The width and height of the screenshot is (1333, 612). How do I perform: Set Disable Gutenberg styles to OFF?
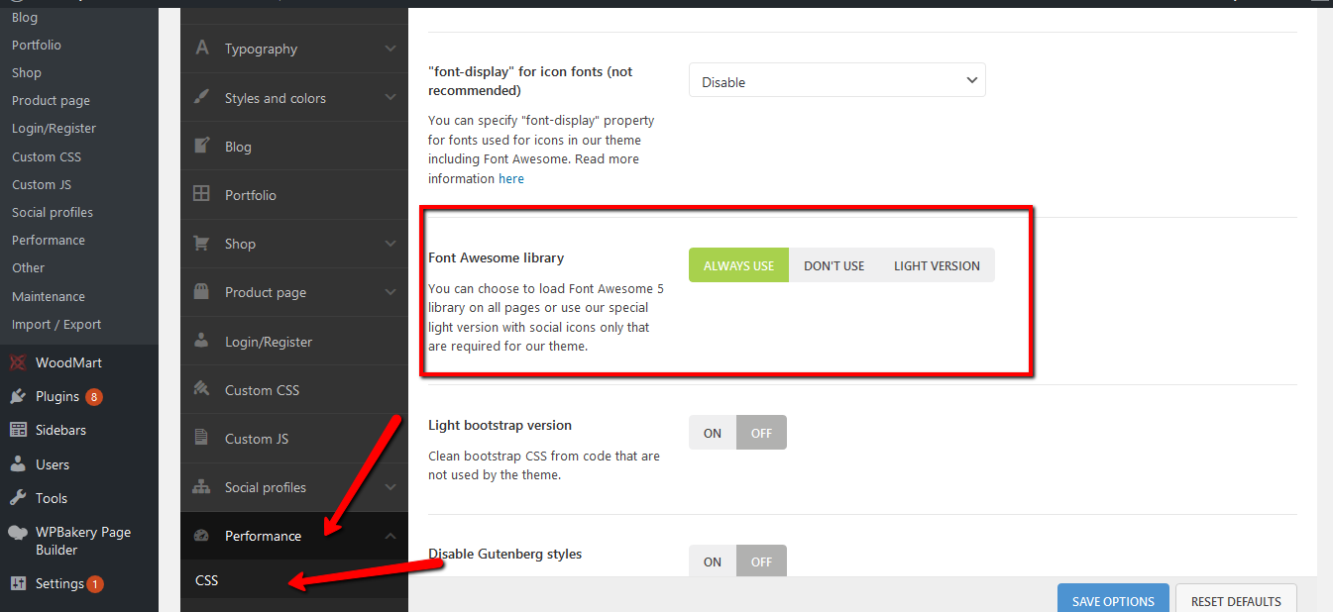pos(761,561)
